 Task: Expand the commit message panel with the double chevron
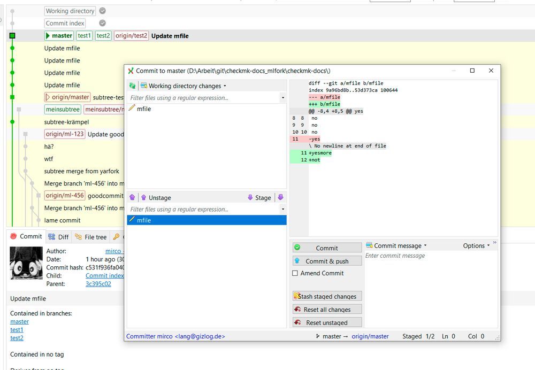(x=494, y=243)
